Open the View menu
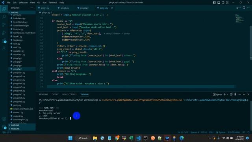 click(x=32, y=2)
